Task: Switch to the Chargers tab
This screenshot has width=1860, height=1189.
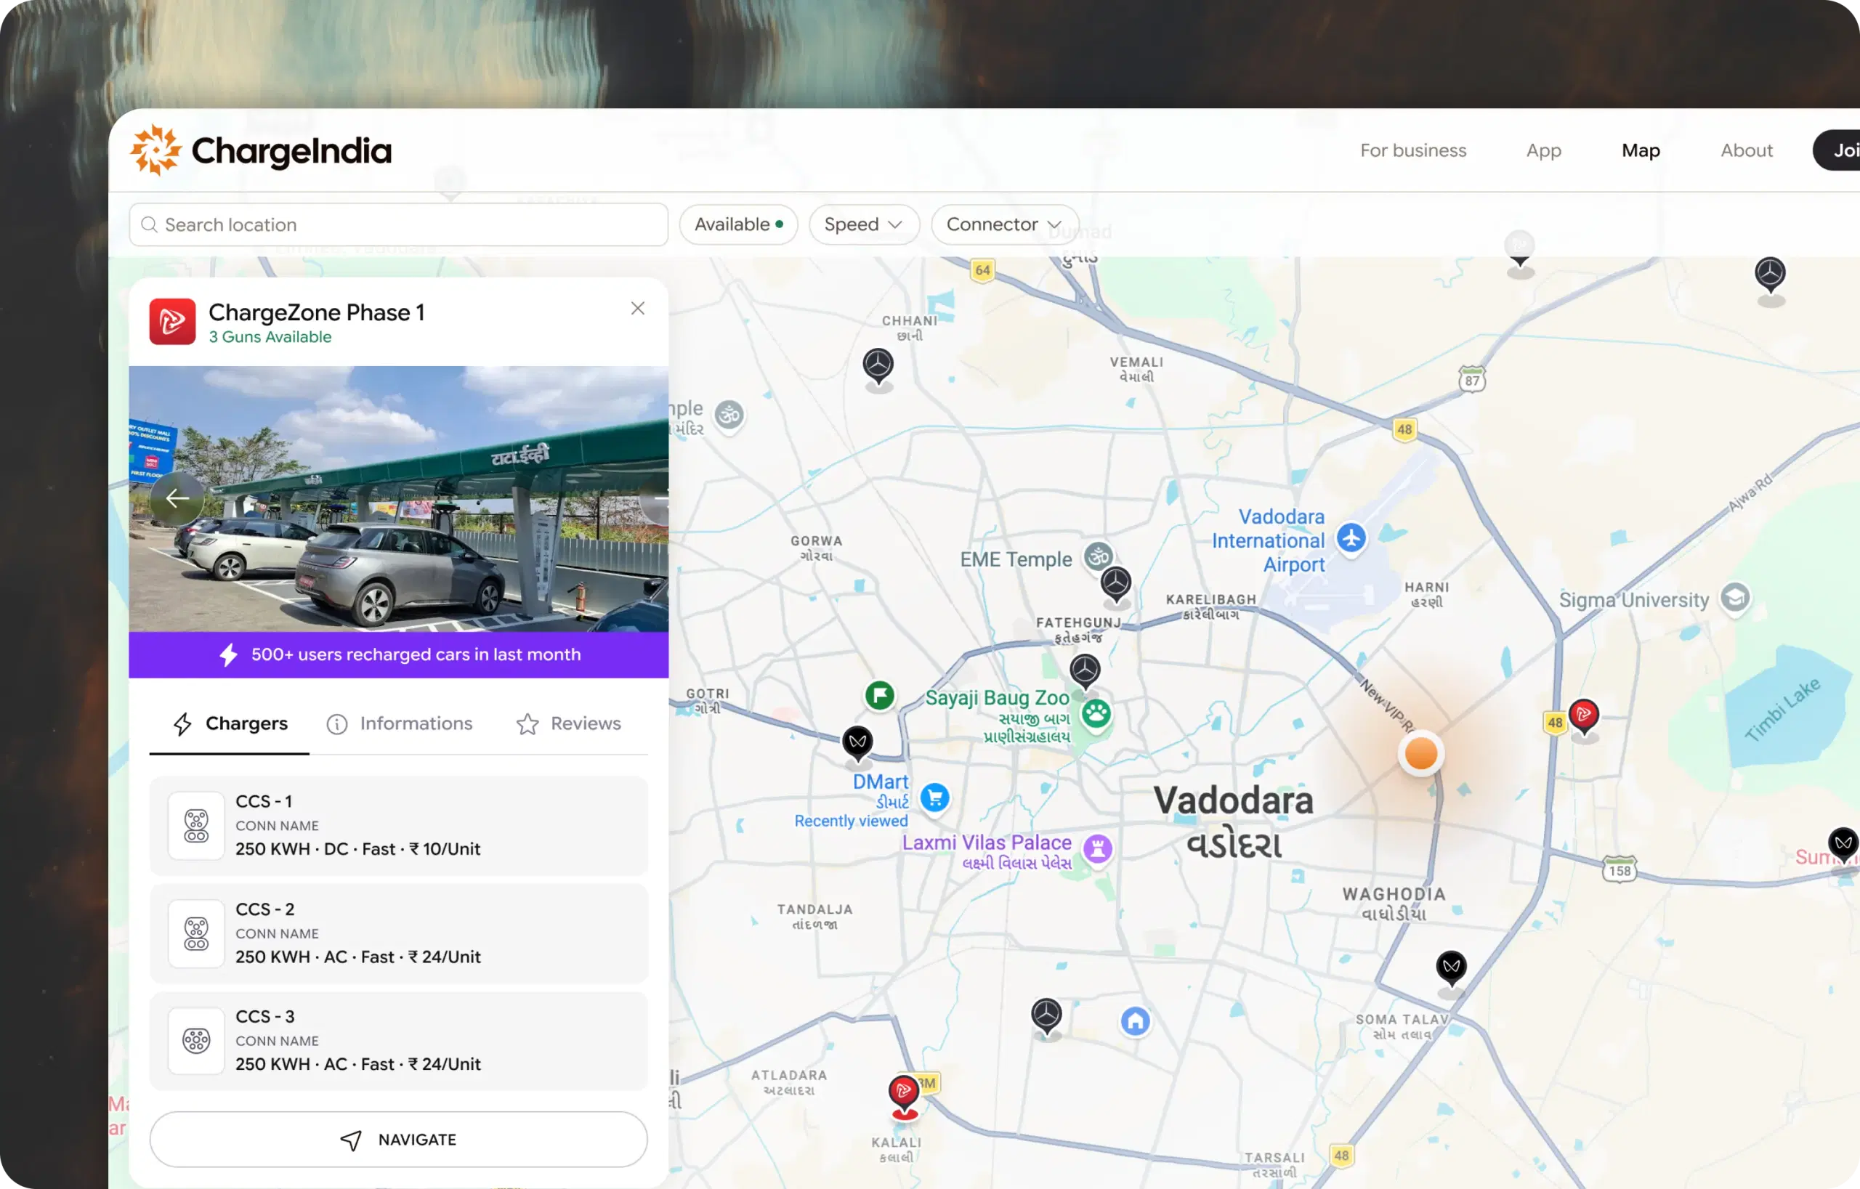Action: point(230,724)
